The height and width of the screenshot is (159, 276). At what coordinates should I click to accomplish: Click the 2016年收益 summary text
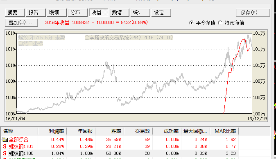pyautogui.click(x=96, y=22)
